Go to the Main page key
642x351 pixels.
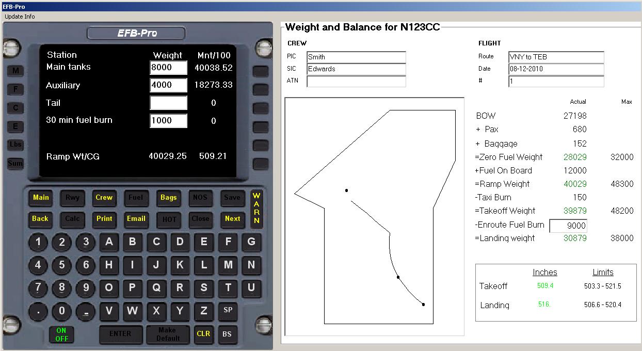pyautogui.click(x=41, y=198)
